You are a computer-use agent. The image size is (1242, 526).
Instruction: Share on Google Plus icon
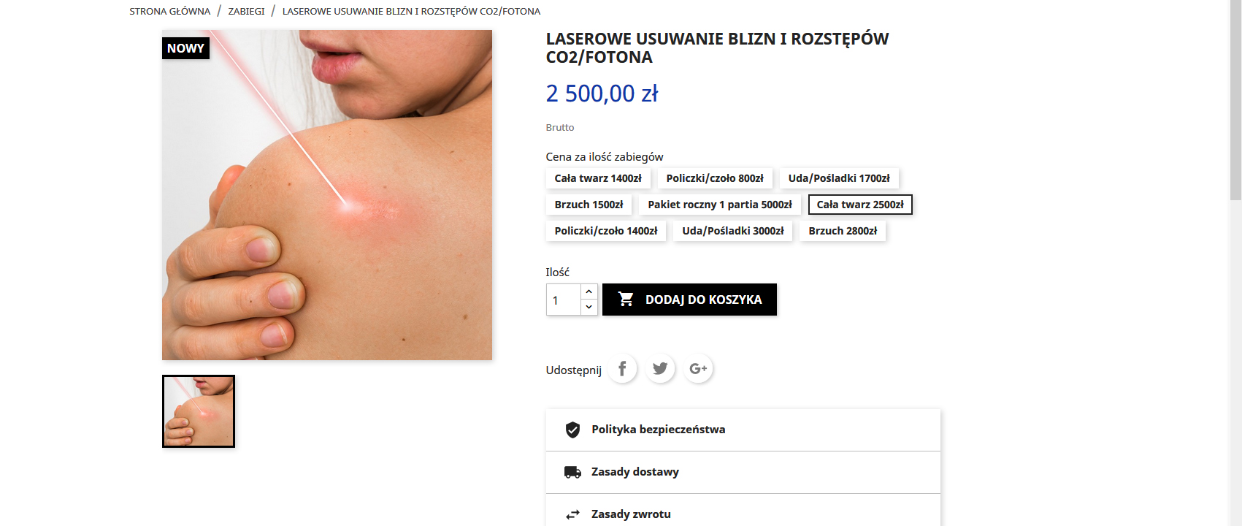click(698, 369)
